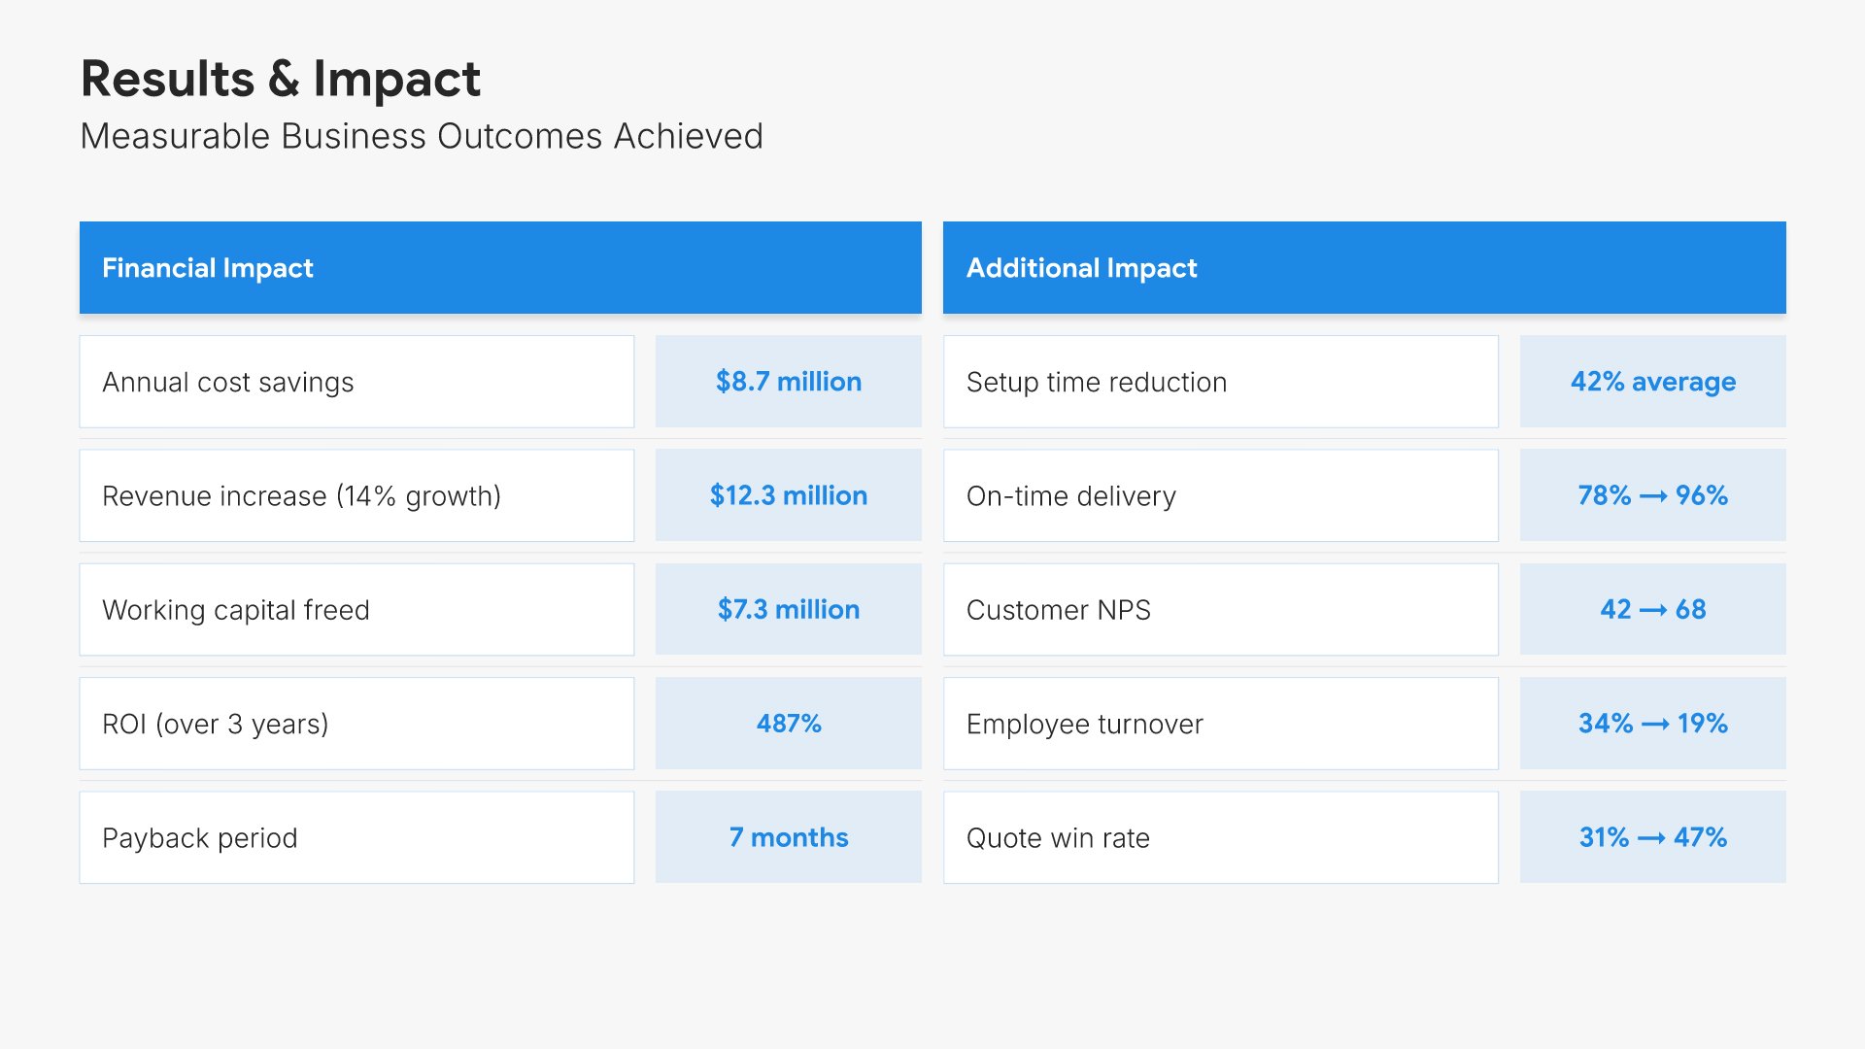Click the 7 months value
The height and width of the screenshot is (1049, 1865).
click(x=788, y=837)
